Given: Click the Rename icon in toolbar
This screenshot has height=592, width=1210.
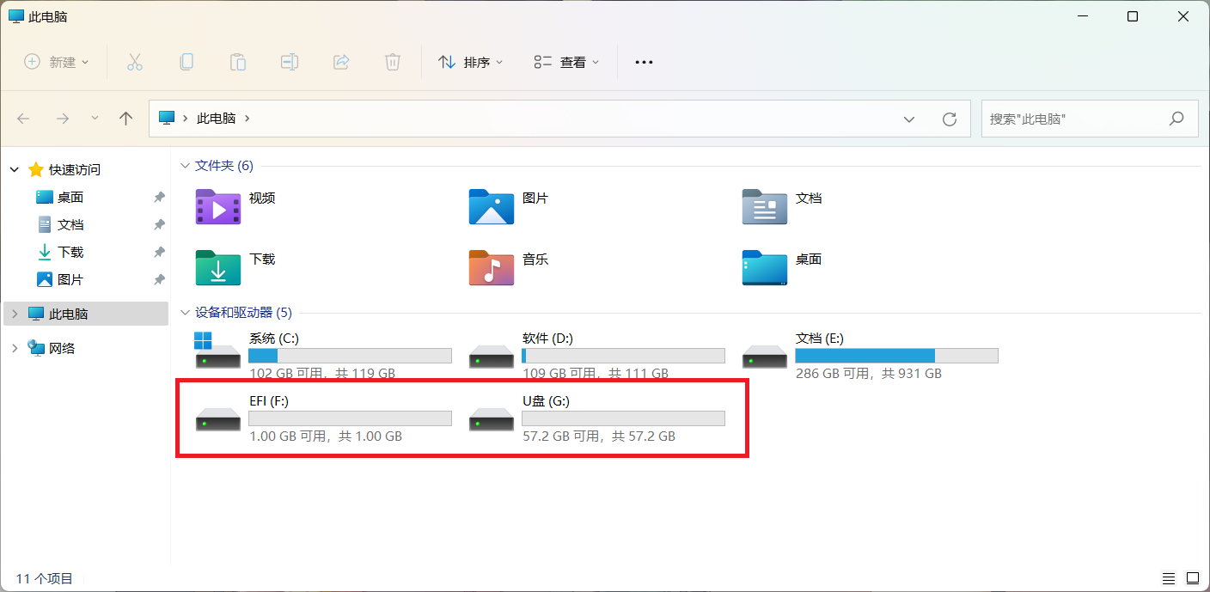Looking at the screenshot, I should 290,62.
